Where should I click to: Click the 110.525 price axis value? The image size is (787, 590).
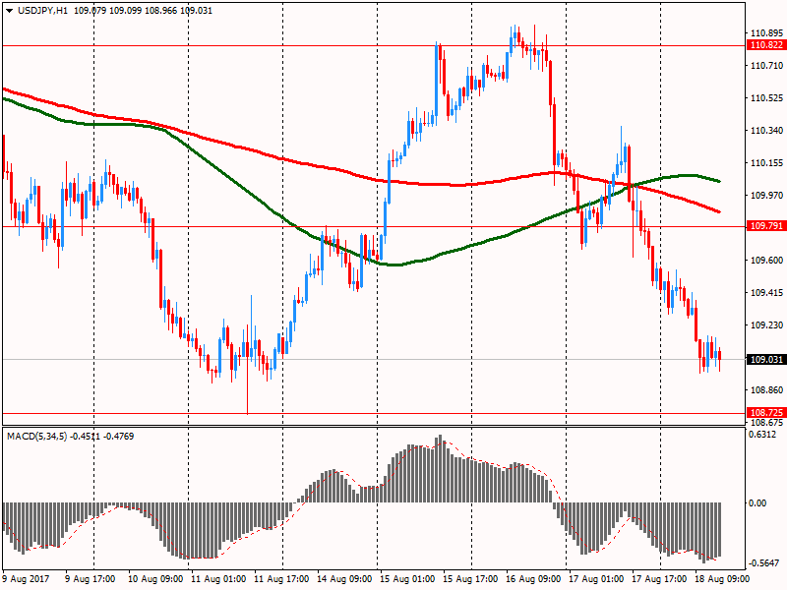766,97
